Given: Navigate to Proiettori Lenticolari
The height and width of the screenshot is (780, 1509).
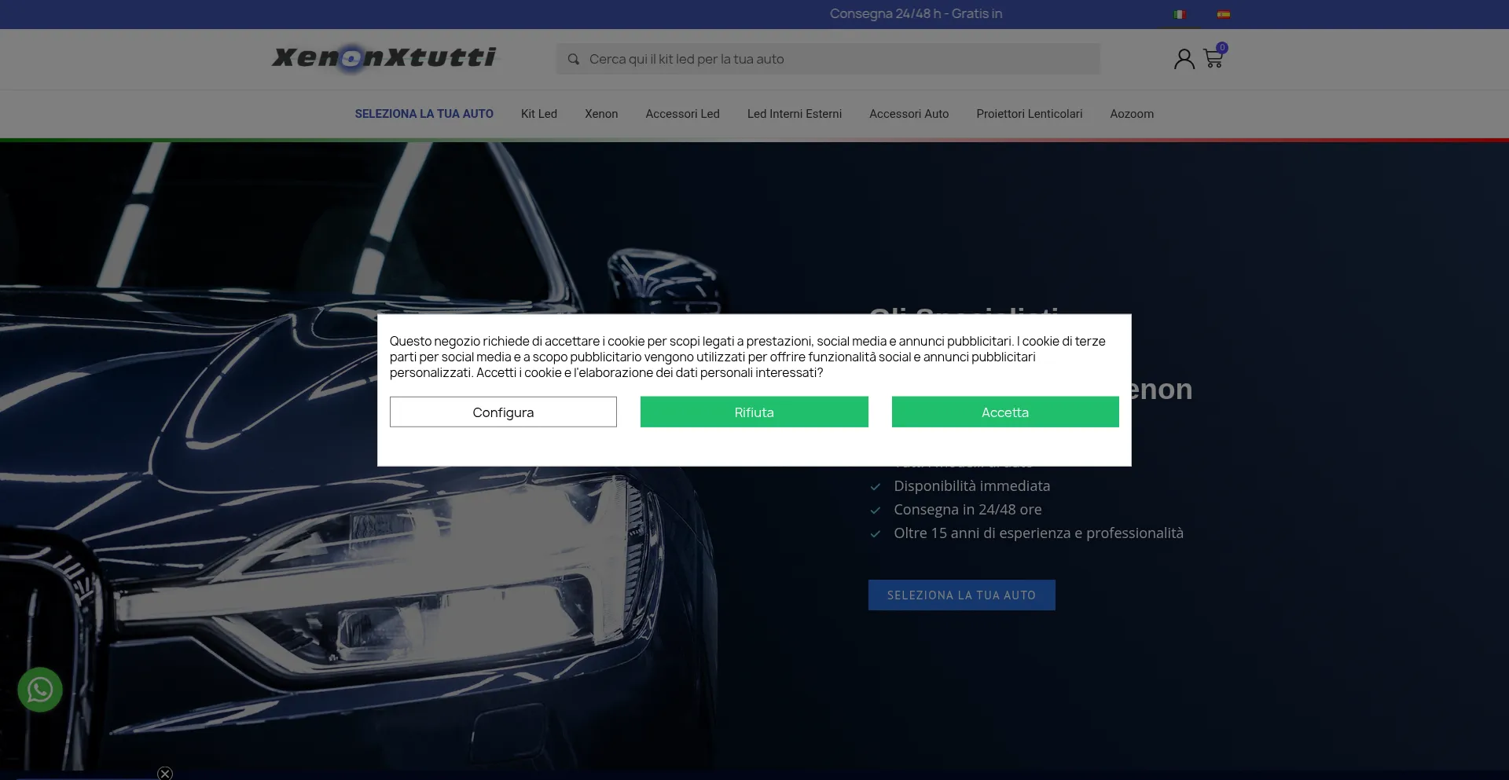Looking at the screenshot, I should click(x=1029, y=114).
